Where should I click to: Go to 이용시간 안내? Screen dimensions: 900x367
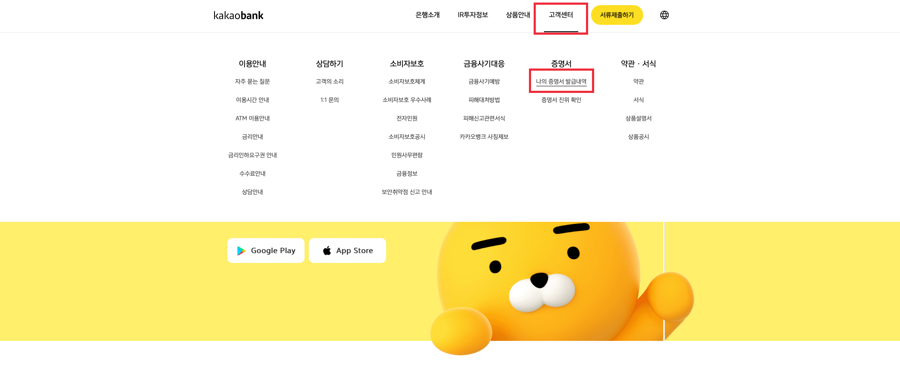point(253,100)
